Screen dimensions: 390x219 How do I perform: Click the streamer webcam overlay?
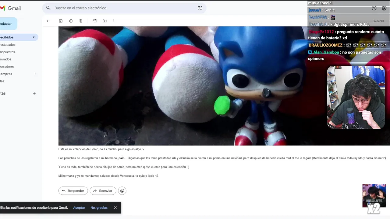tap(356, 97)
